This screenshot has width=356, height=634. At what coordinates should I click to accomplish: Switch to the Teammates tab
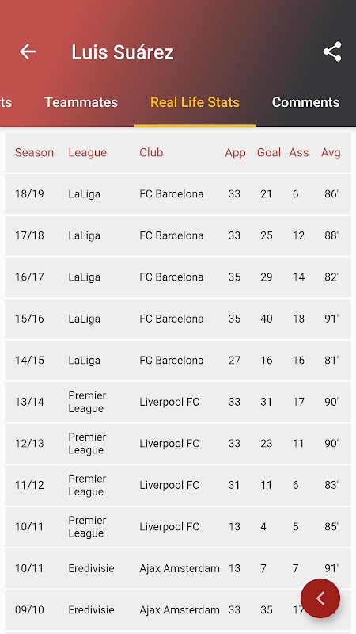[81, 102]
